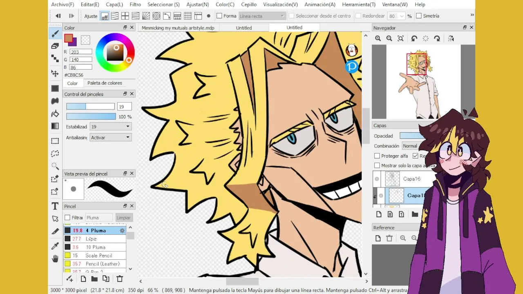Select the 10 Pluma brush
This screenshot has height=294, width=523.
[95, 247]
